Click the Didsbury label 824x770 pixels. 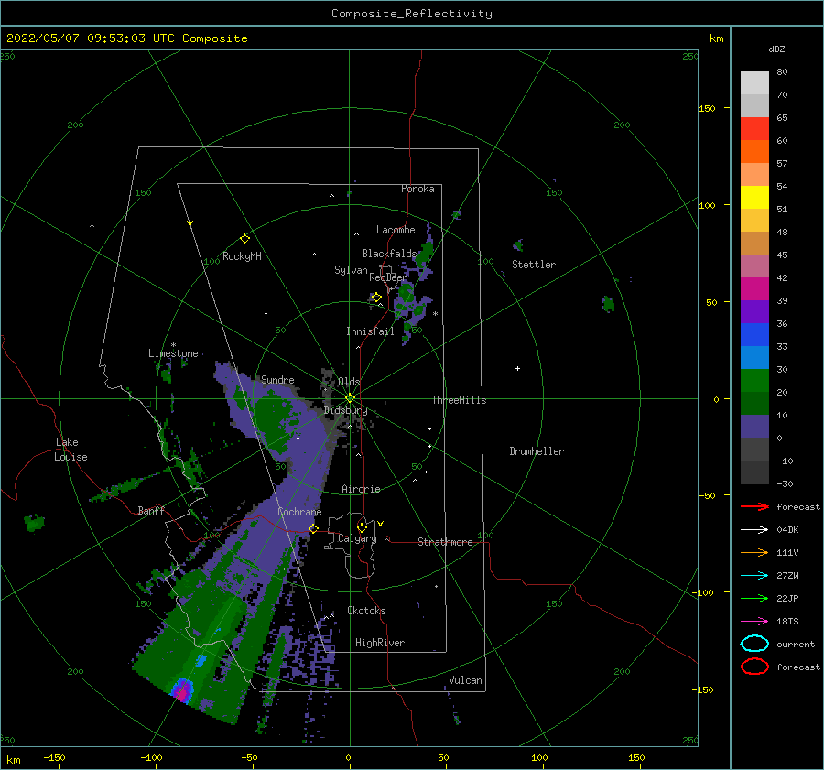346,410
